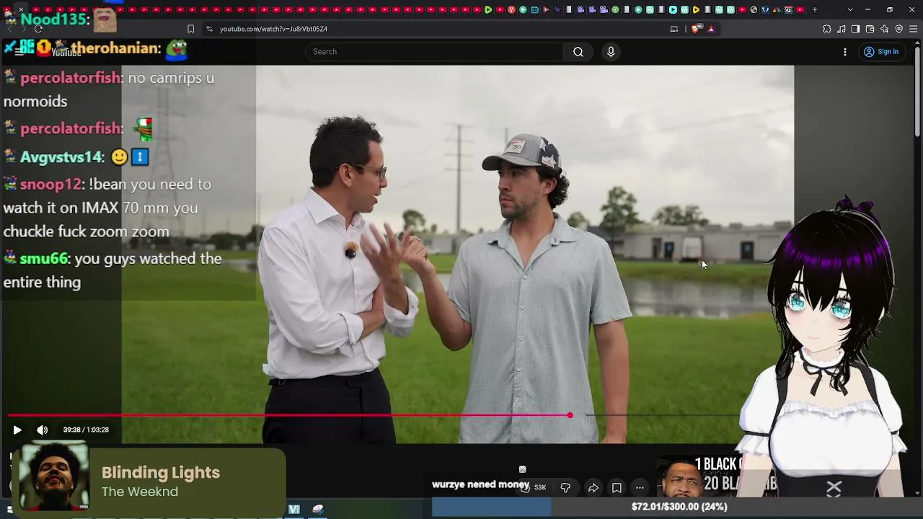Screen dimensions: 923x519
Task: Click the V app icon in taskbar
Action: coord(294,509)
